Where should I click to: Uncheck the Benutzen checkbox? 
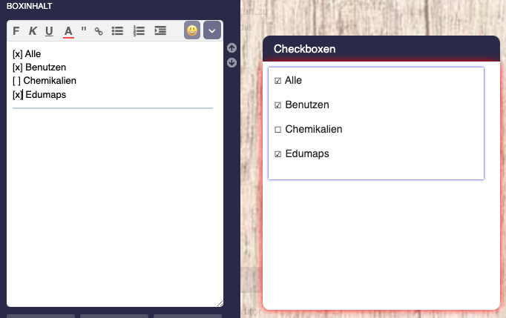(x=277, y=105)
